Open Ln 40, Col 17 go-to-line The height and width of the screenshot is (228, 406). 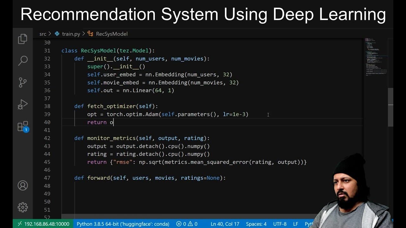coord(225,224)
